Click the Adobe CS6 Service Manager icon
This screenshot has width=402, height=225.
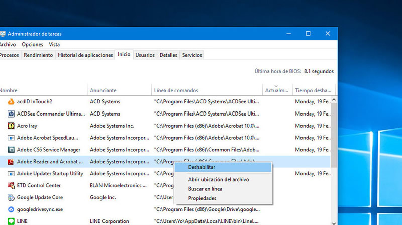click(x=11, y=150)
